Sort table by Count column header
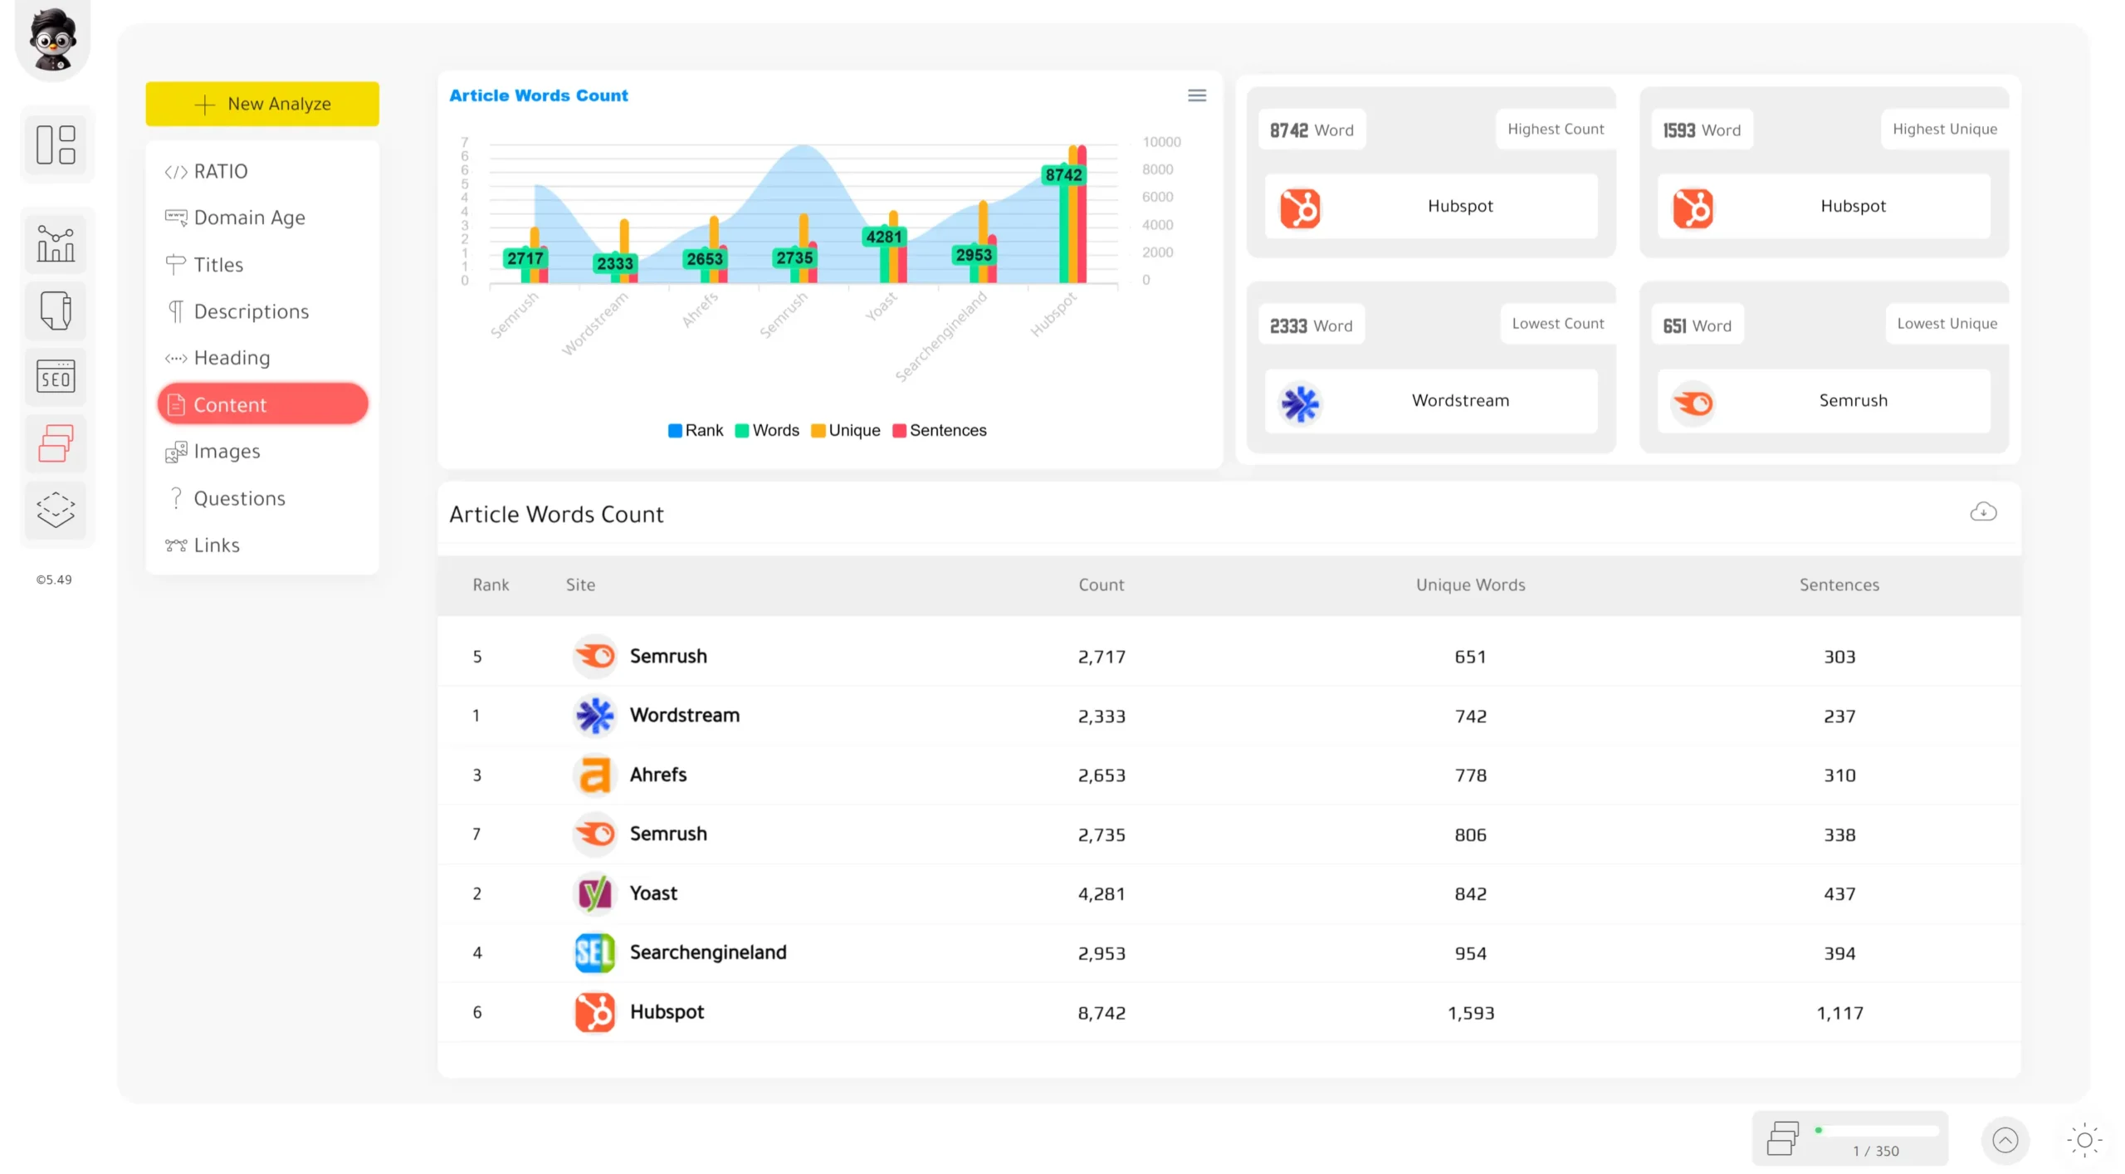 coord(1101,585)
